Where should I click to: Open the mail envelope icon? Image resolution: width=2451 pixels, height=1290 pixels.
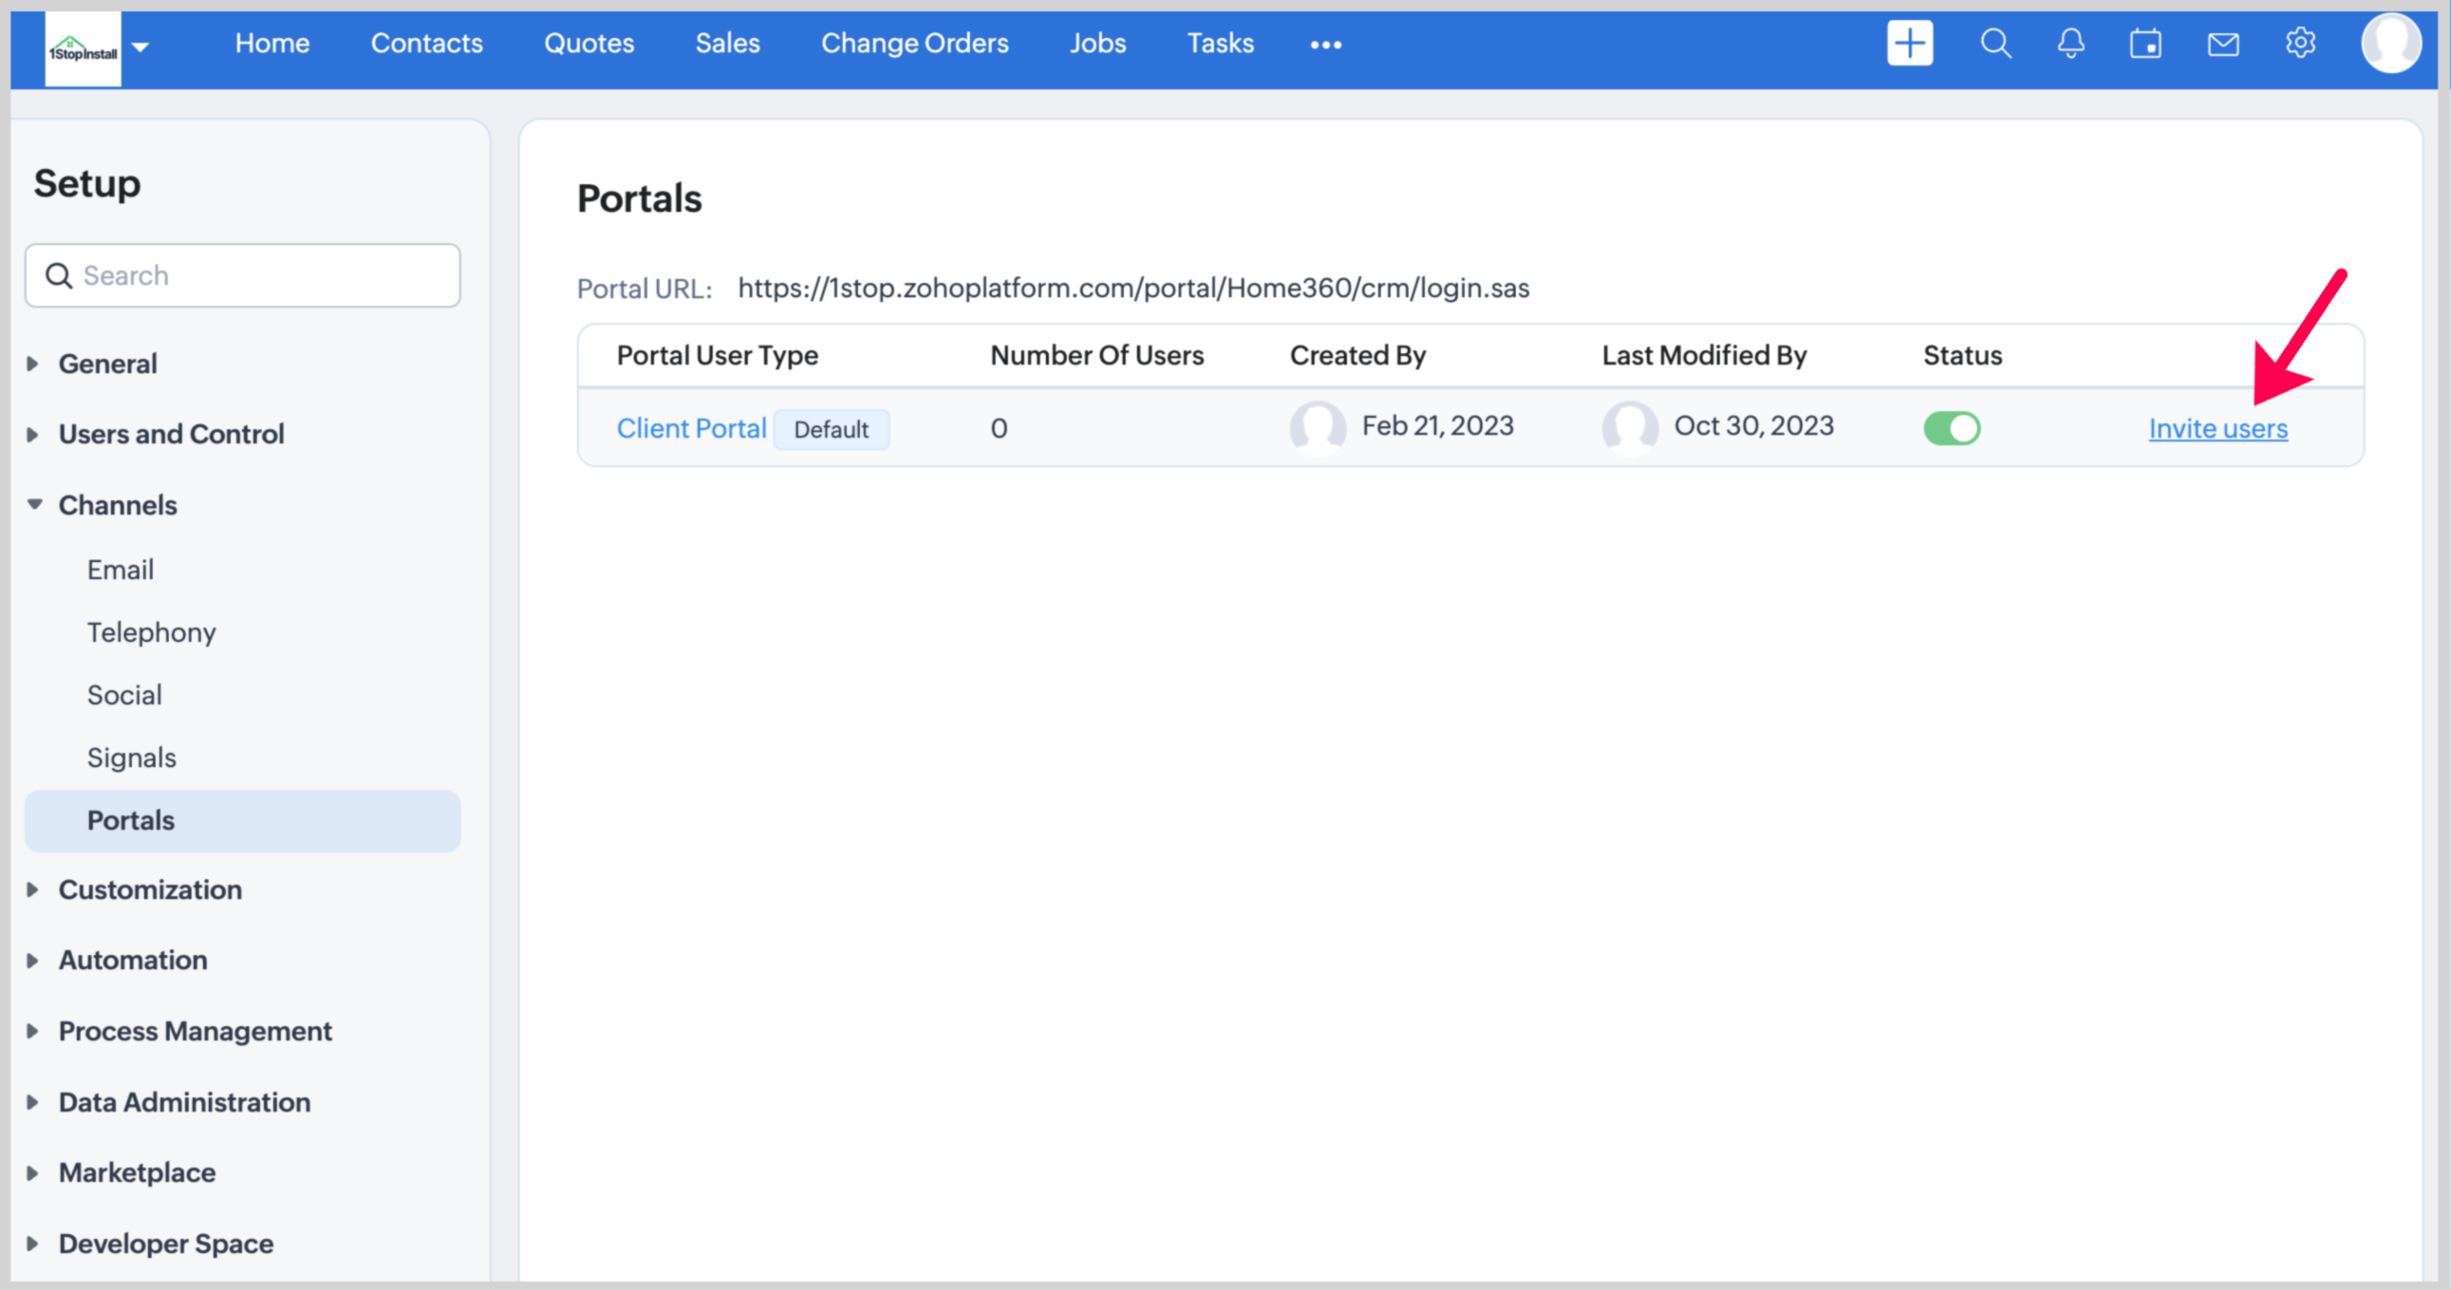pyautogui.click(x=2222, y=44)
